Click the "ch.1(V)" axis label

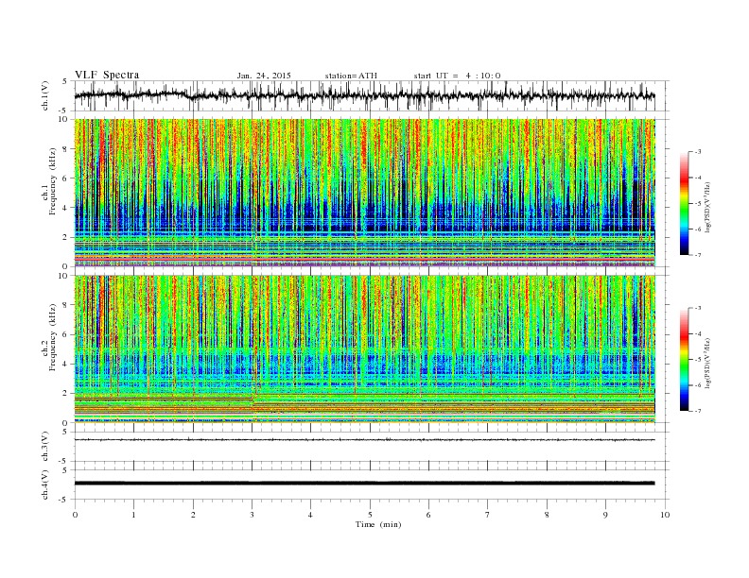(45, 95)
